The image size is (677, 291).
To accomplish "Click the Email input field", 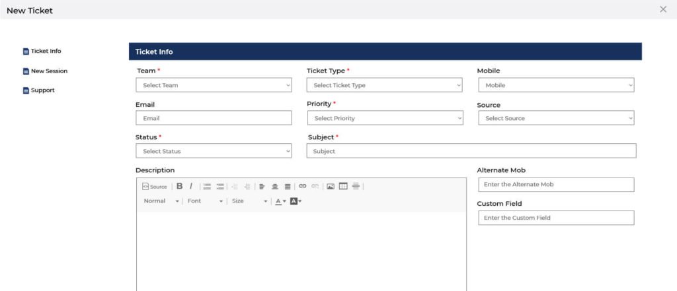I will click(x=214, y=117).
